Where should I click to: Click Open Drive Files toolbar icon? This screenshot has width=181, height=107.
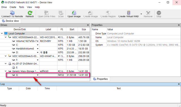(x=46, y=13)
